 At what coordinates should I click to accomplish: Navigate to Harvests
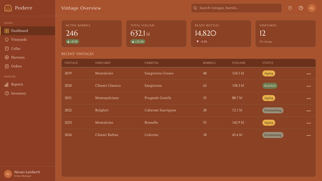27,57
